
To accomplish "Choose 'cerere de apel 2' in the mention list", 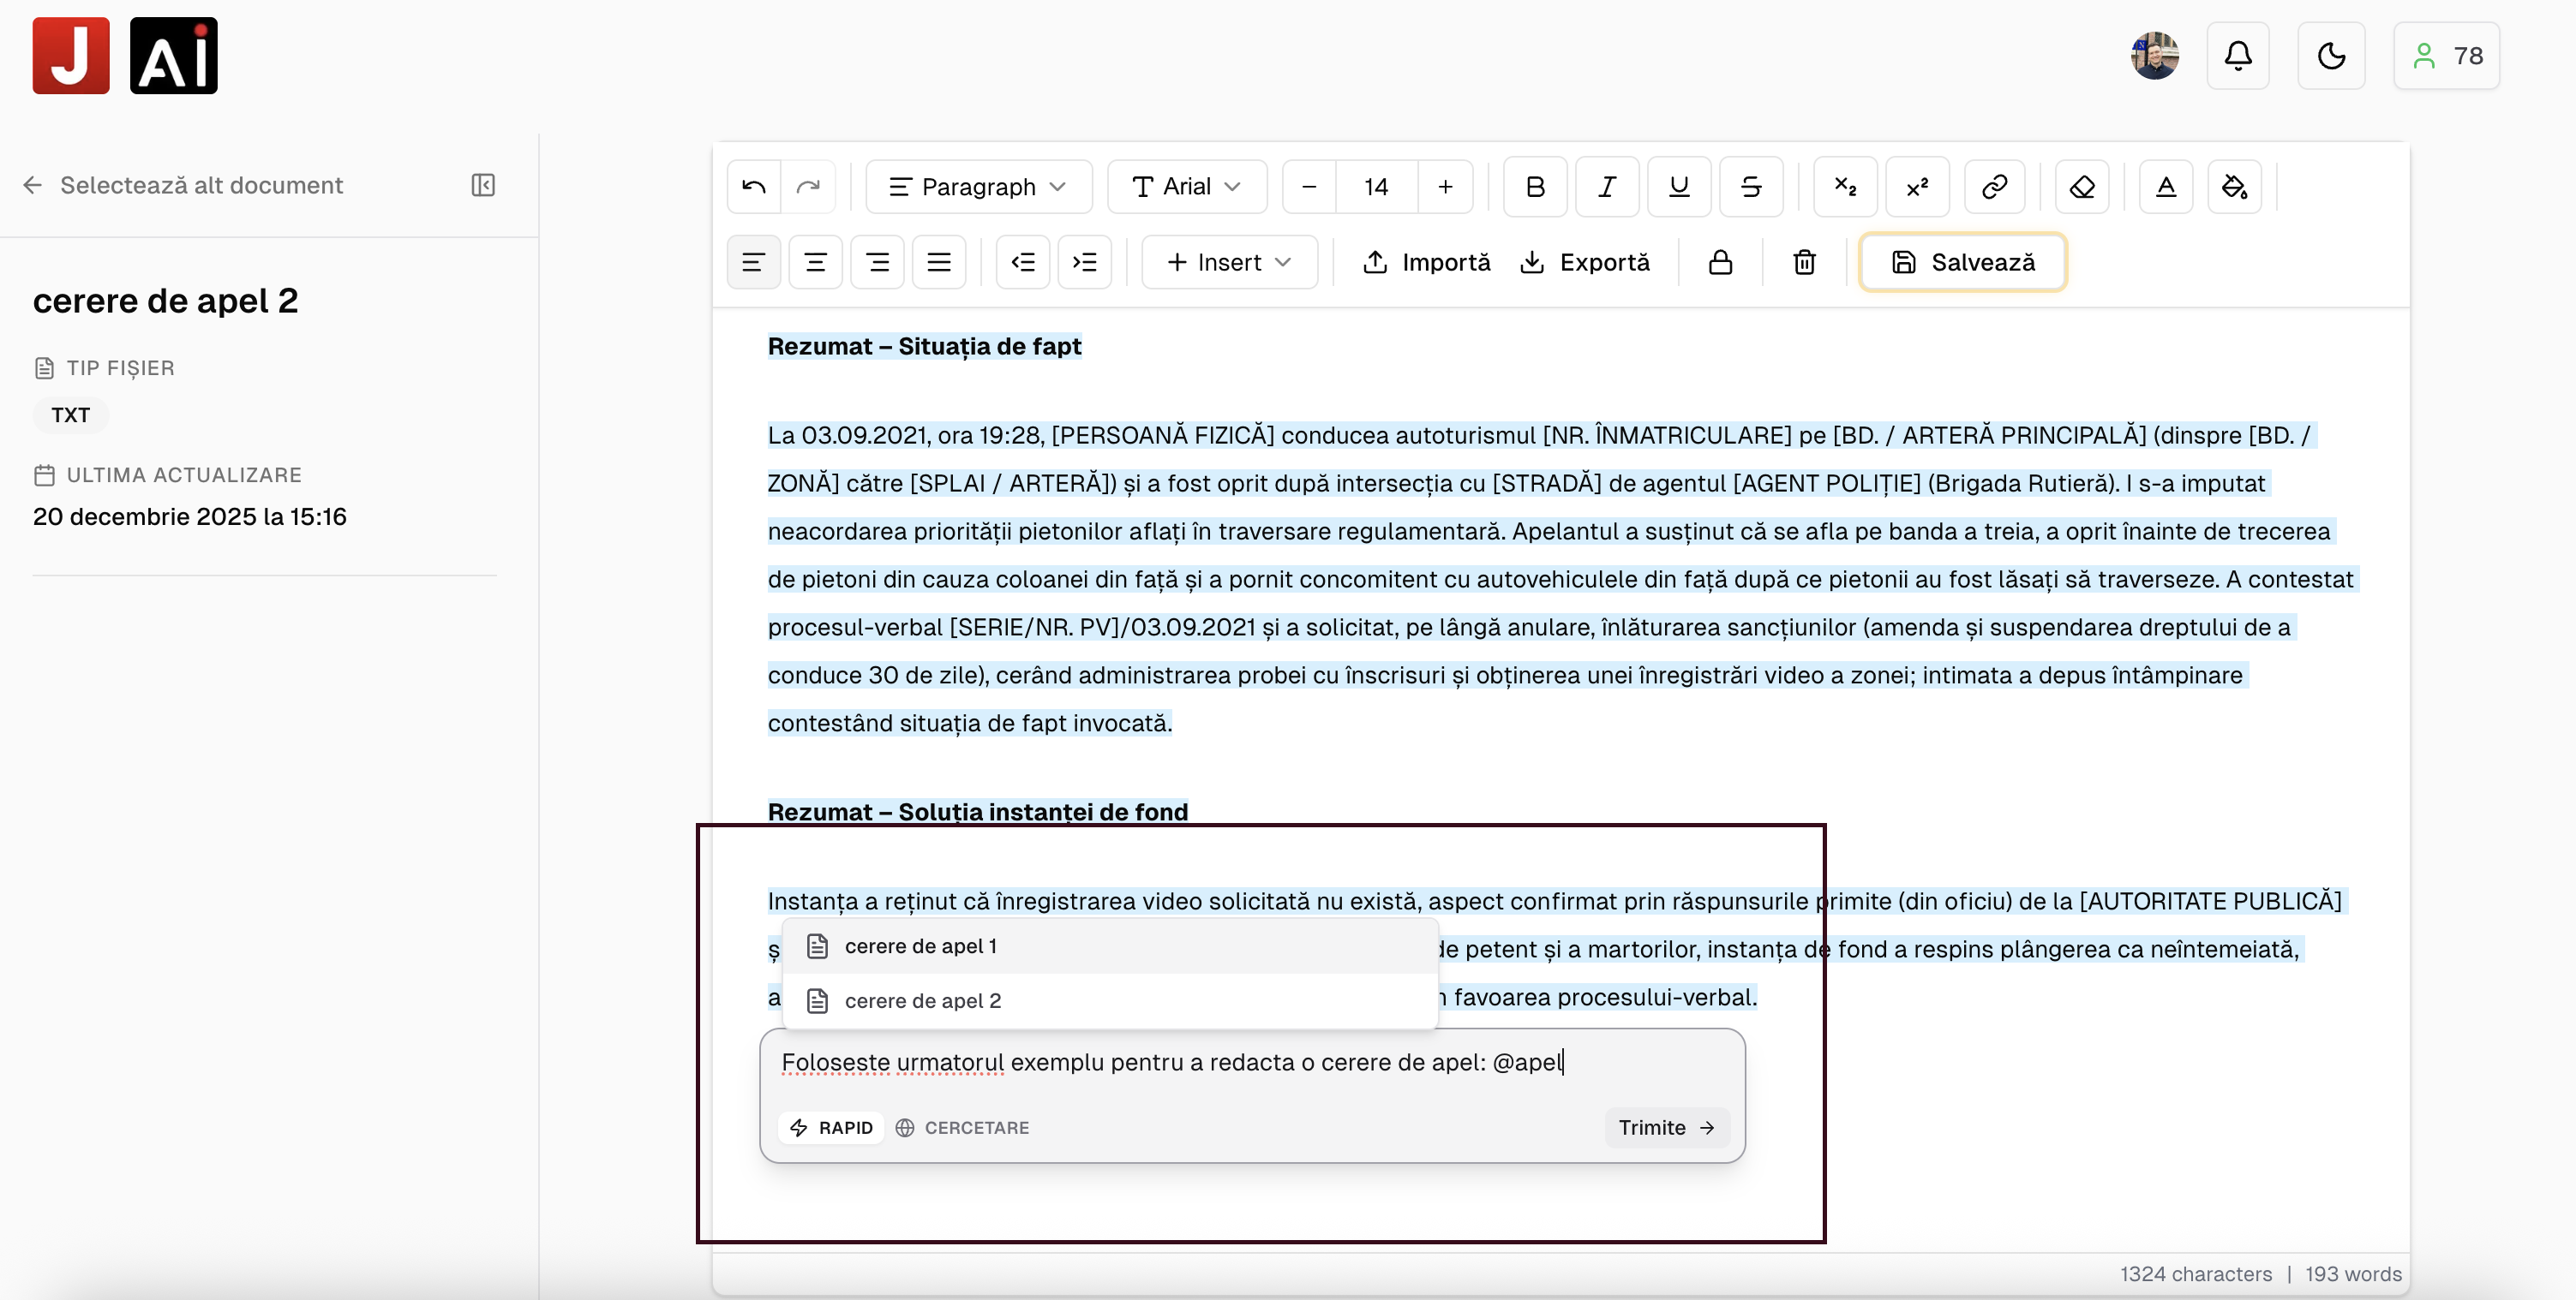I will pos(923,1000).
